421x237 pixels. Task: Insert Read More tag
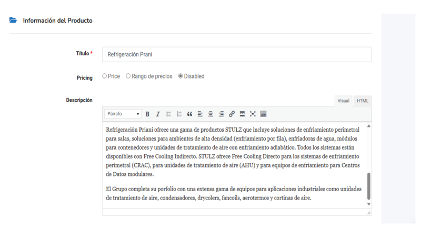coord(242,114)
